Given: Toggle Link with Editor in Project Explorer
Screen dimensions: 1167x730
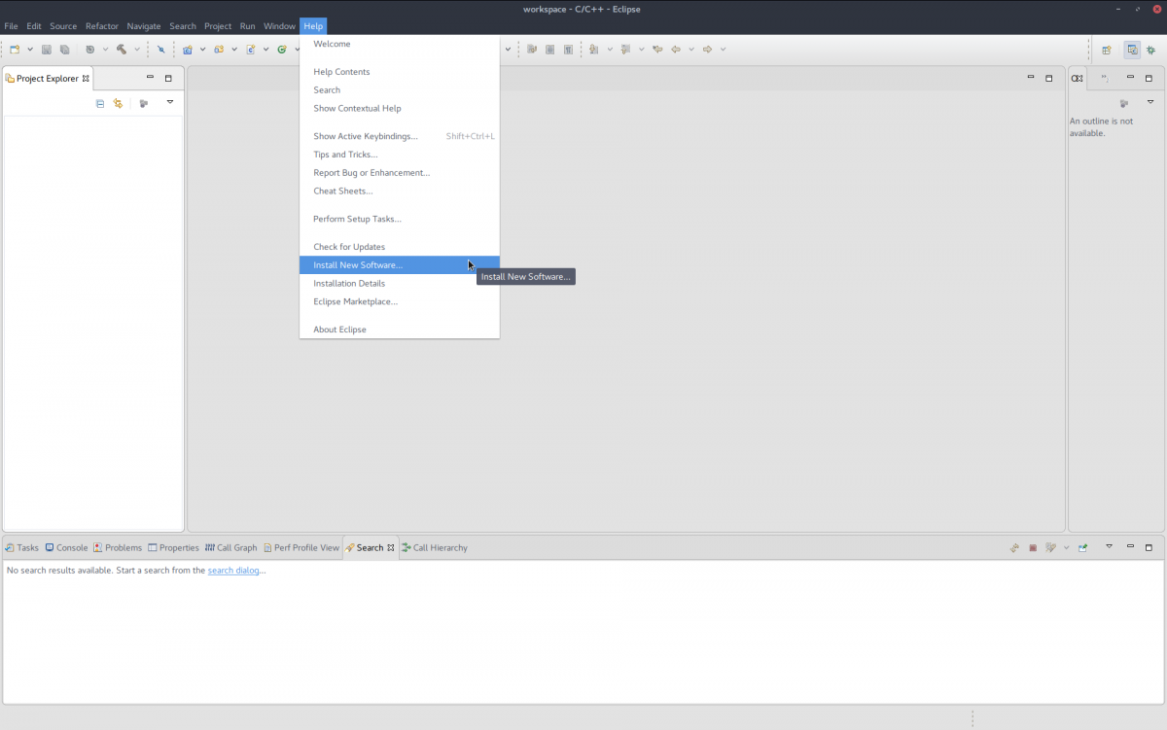Looking at the screenshot, I should 118,103.
